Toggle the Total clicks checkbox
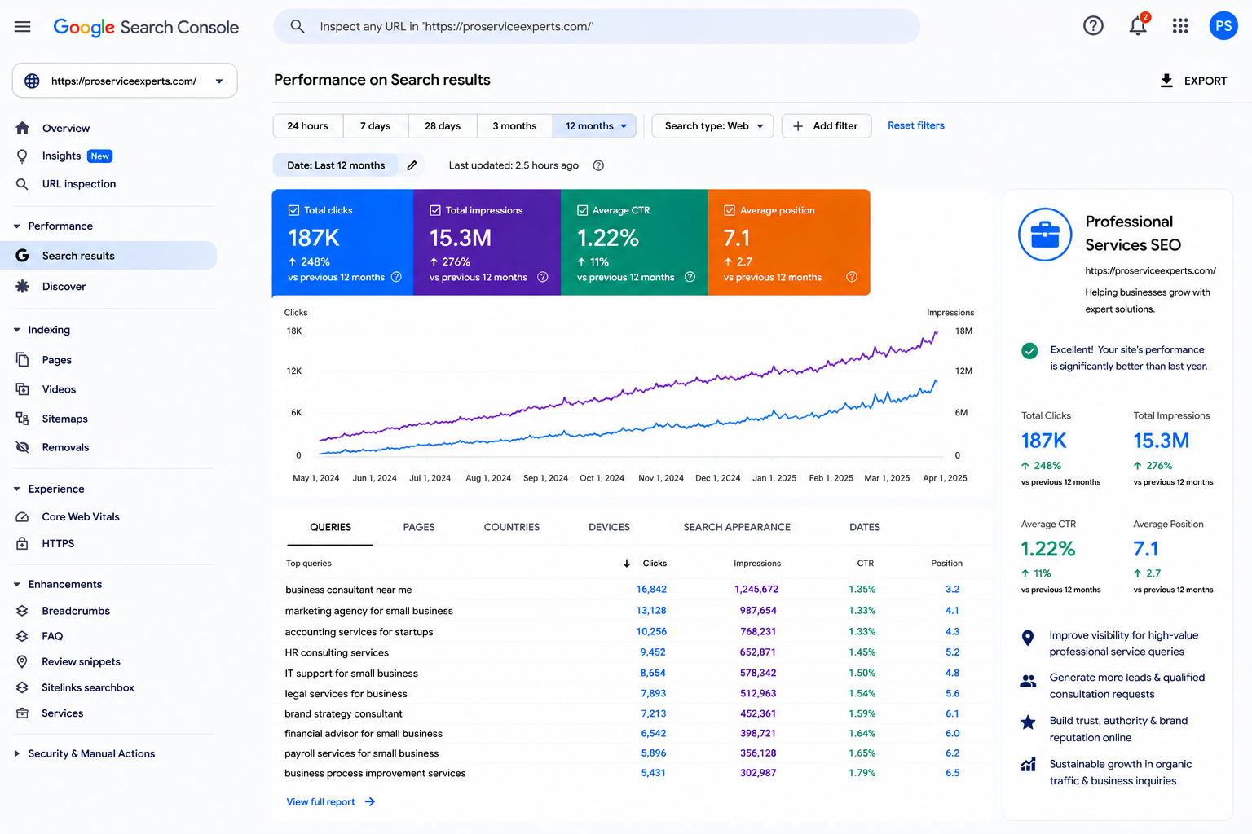The width and height of the screenshot is (1252, 834). pyautogui.click(x=293, y=210)
